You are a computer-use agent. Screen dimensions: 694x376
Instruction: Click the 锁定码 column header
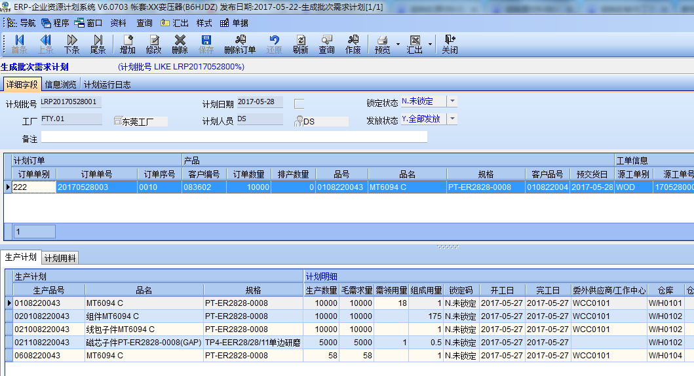pos(461,290)
